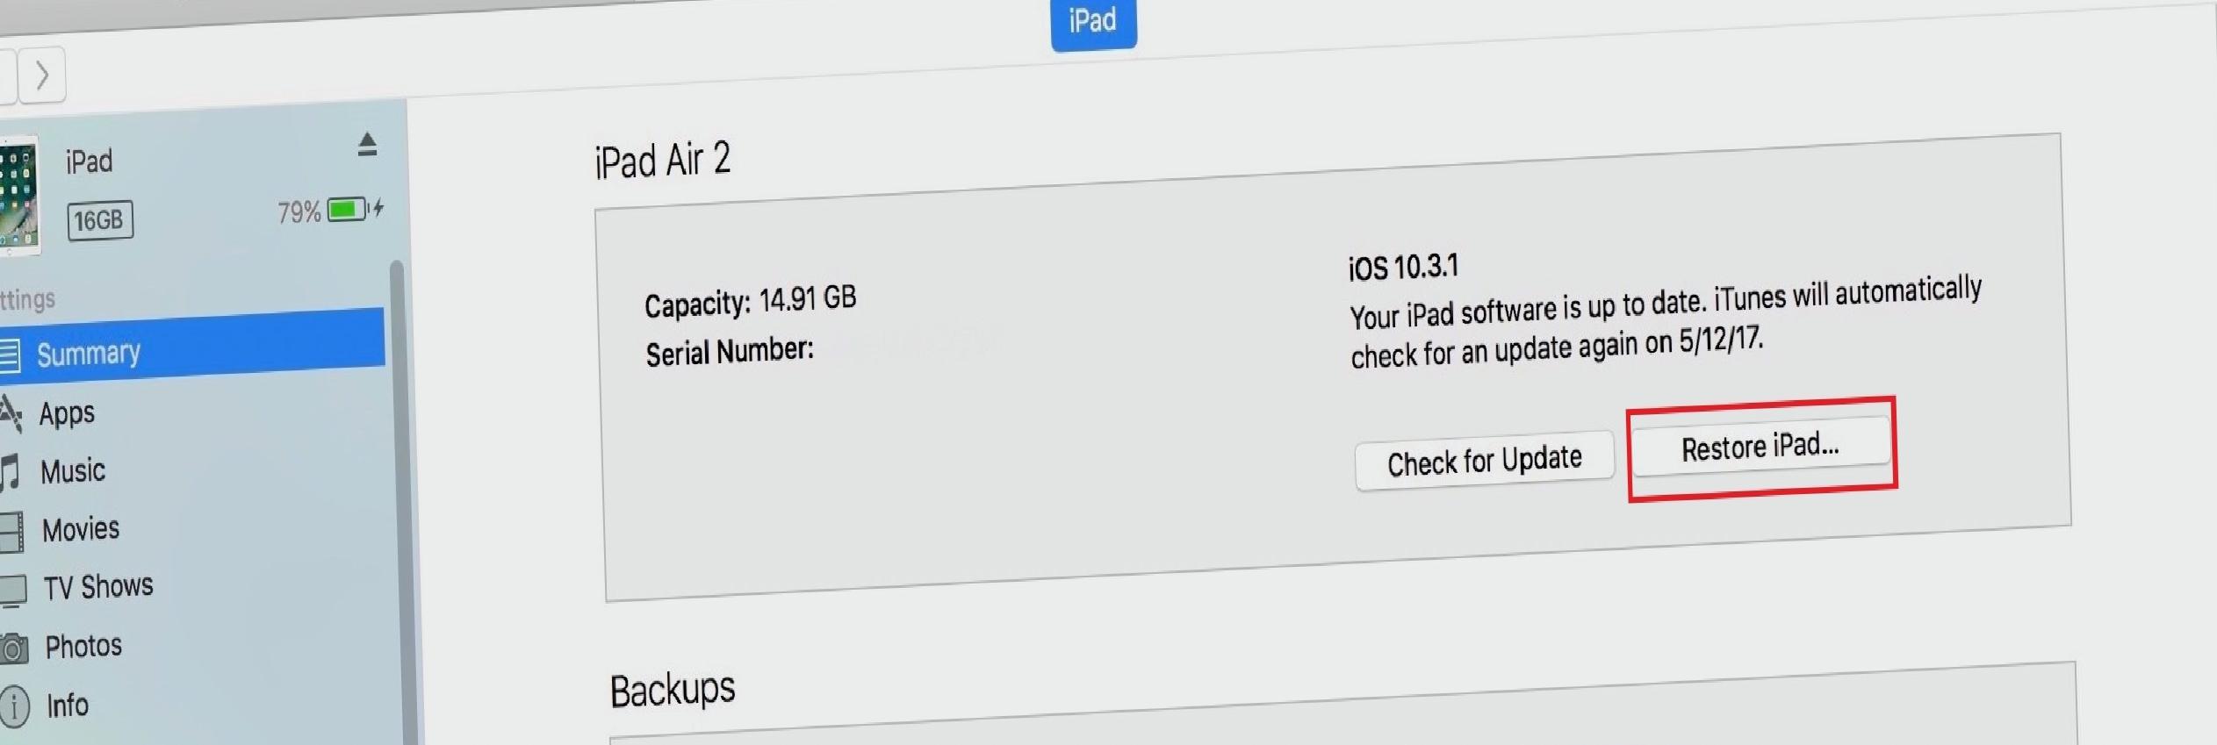2217x745 pixels.
Task: Click the TV Shows screen icon
Action: [x=13, y=591]
